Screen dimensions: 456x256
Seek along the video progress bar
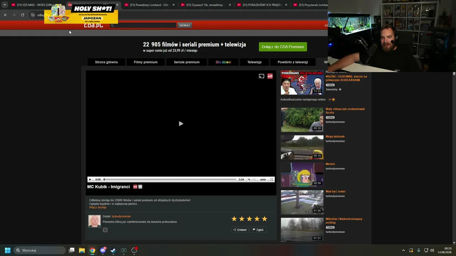click(x=170, y=180)
